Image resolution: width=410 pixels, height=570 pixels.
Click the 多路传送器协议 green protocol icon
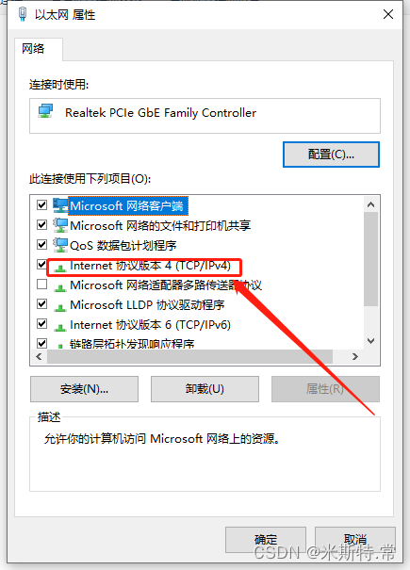(x=59, y=288)
